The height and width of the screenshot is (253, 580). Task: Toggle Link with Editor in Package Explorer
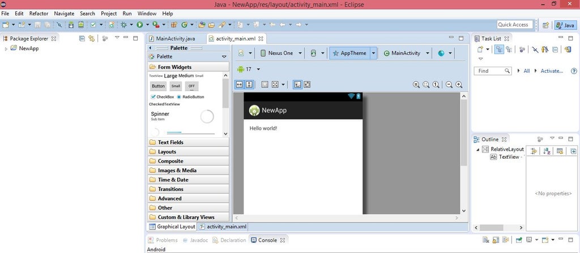click(x=91, y=38)
